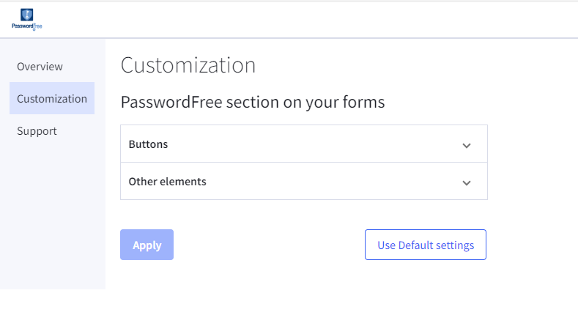Click the PasswordFree shield logo icon

tap(27, 15)
